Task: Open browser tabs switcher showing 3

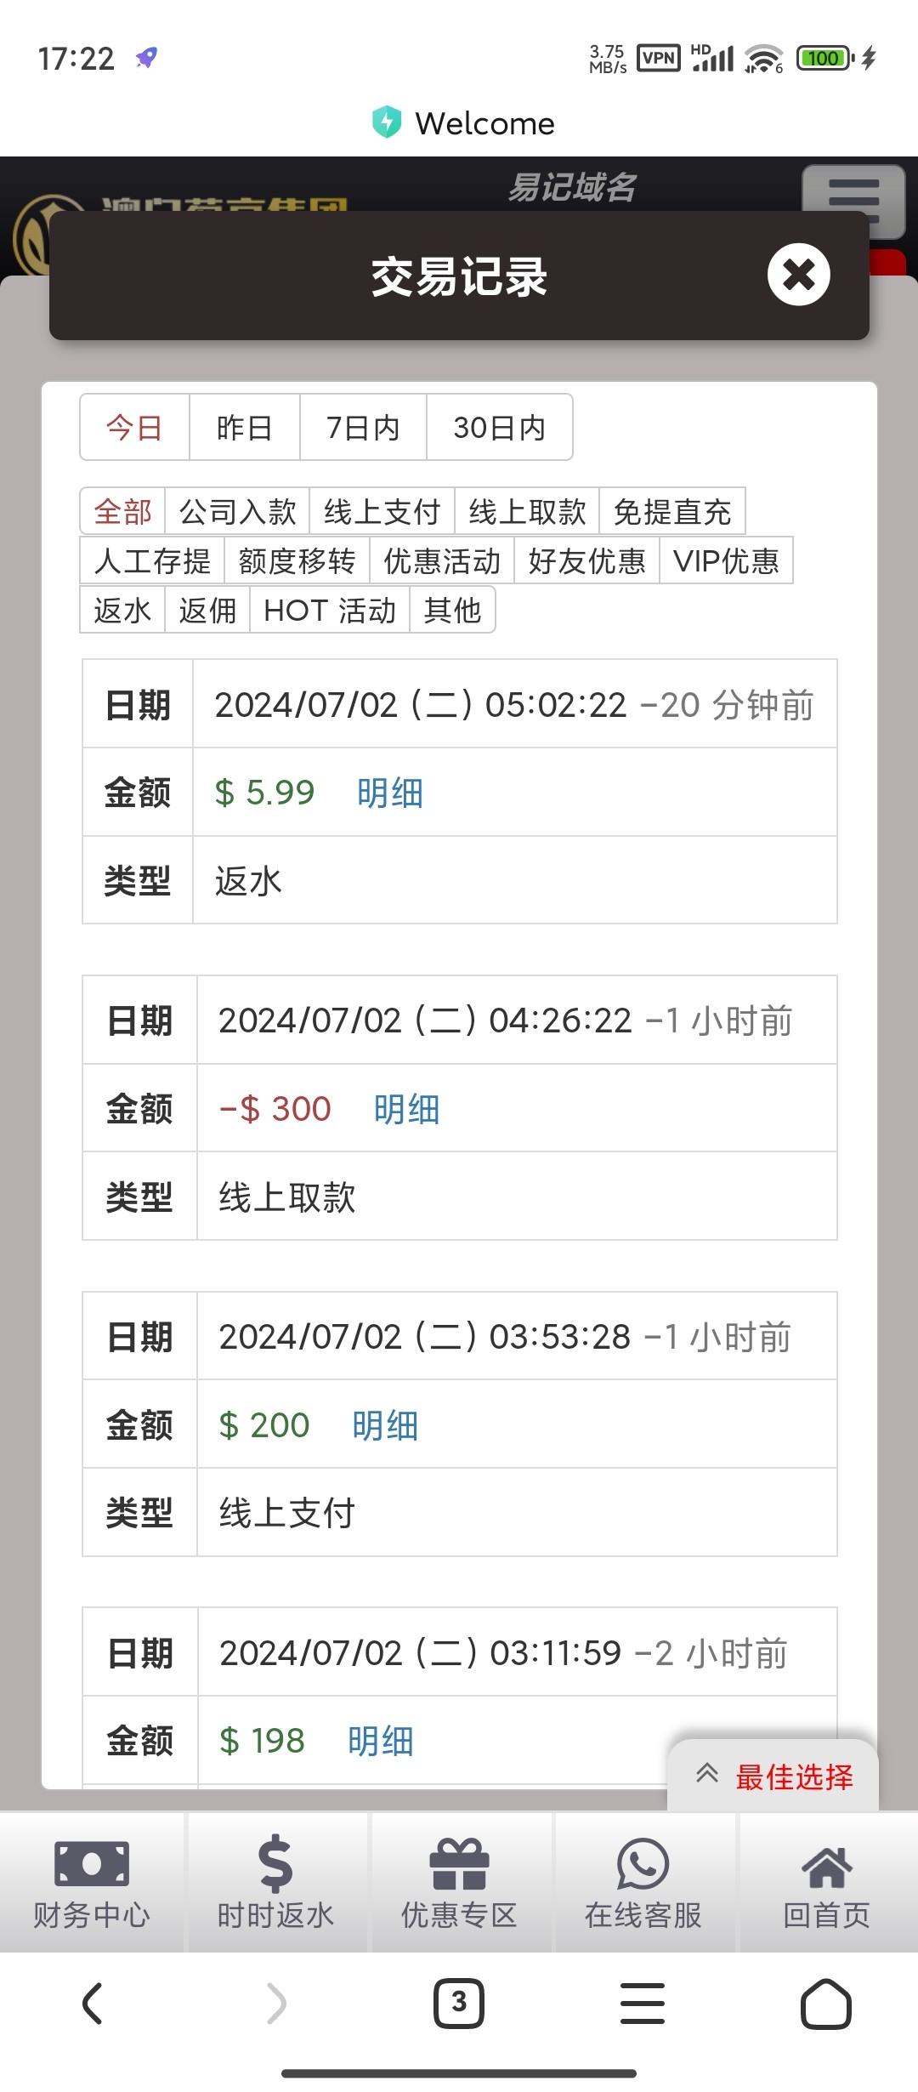Action: coord(459,2004)
